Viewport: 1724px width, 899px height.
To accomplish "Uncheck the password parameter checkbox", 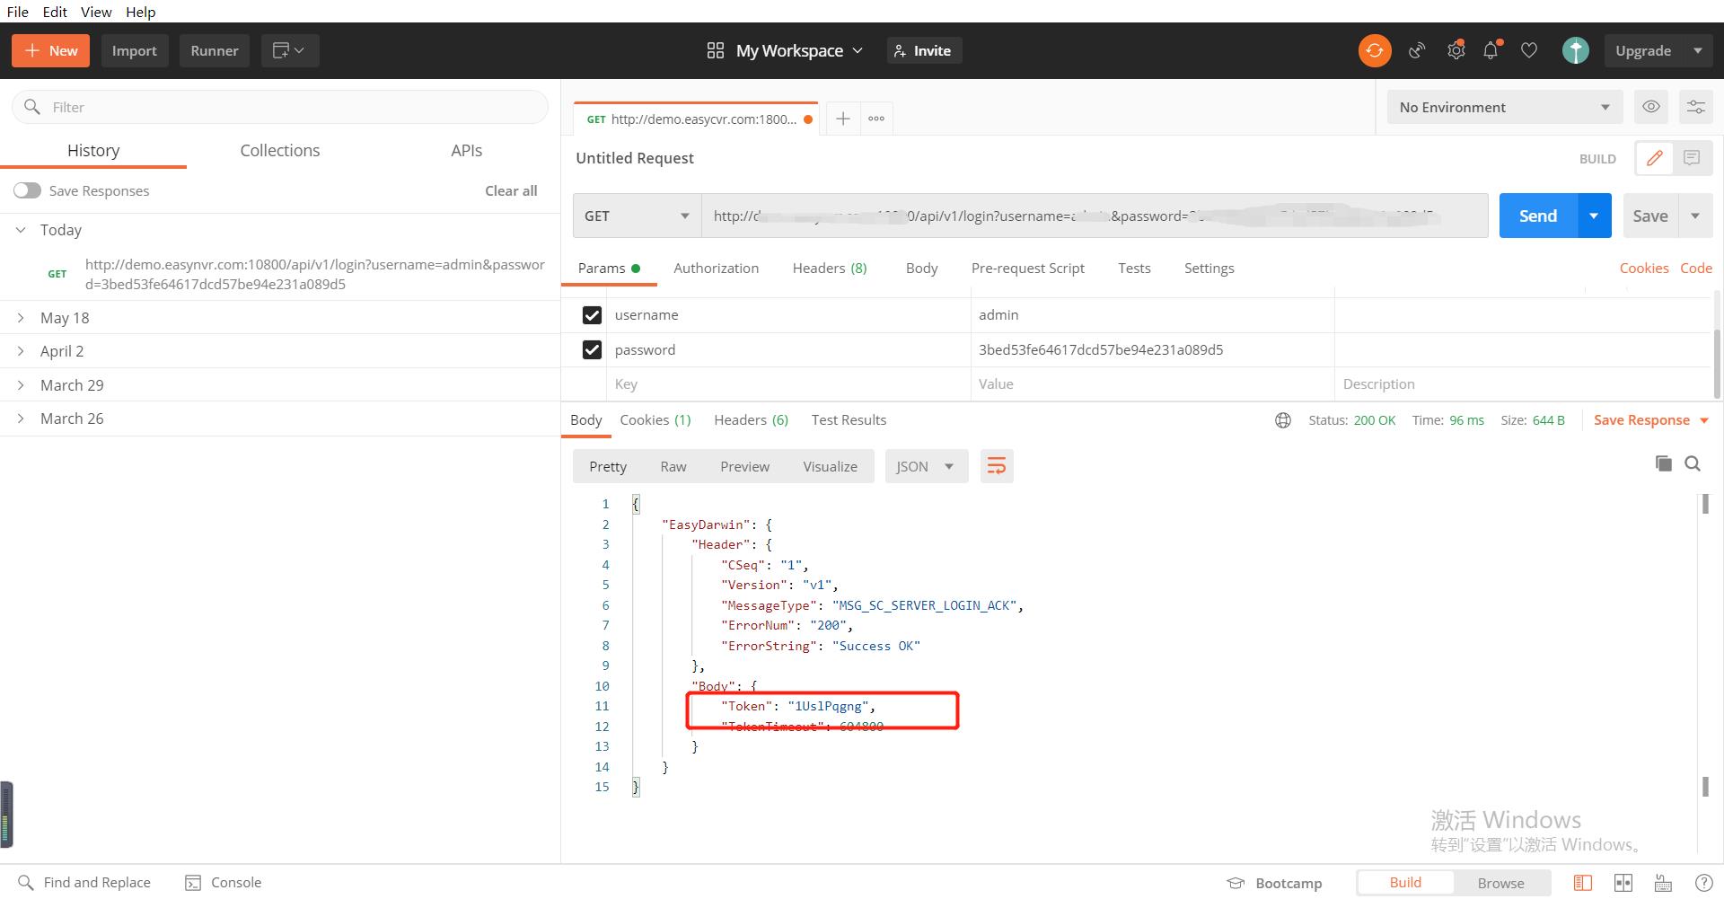I will coord(592,349).
